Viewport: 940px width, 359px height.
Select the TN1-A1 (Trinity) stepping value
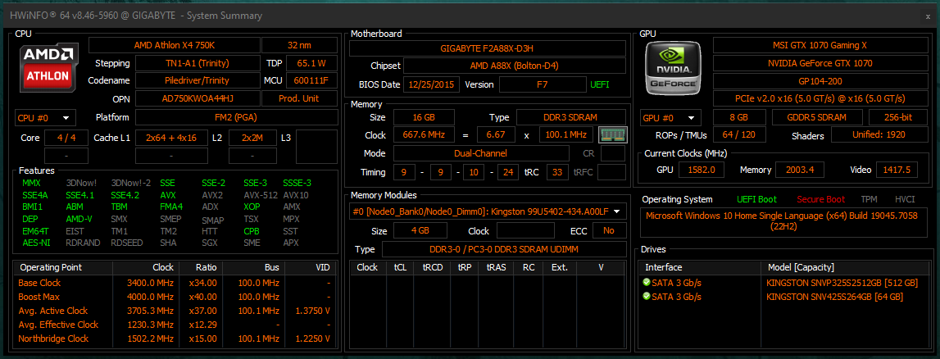coord(198,63)
